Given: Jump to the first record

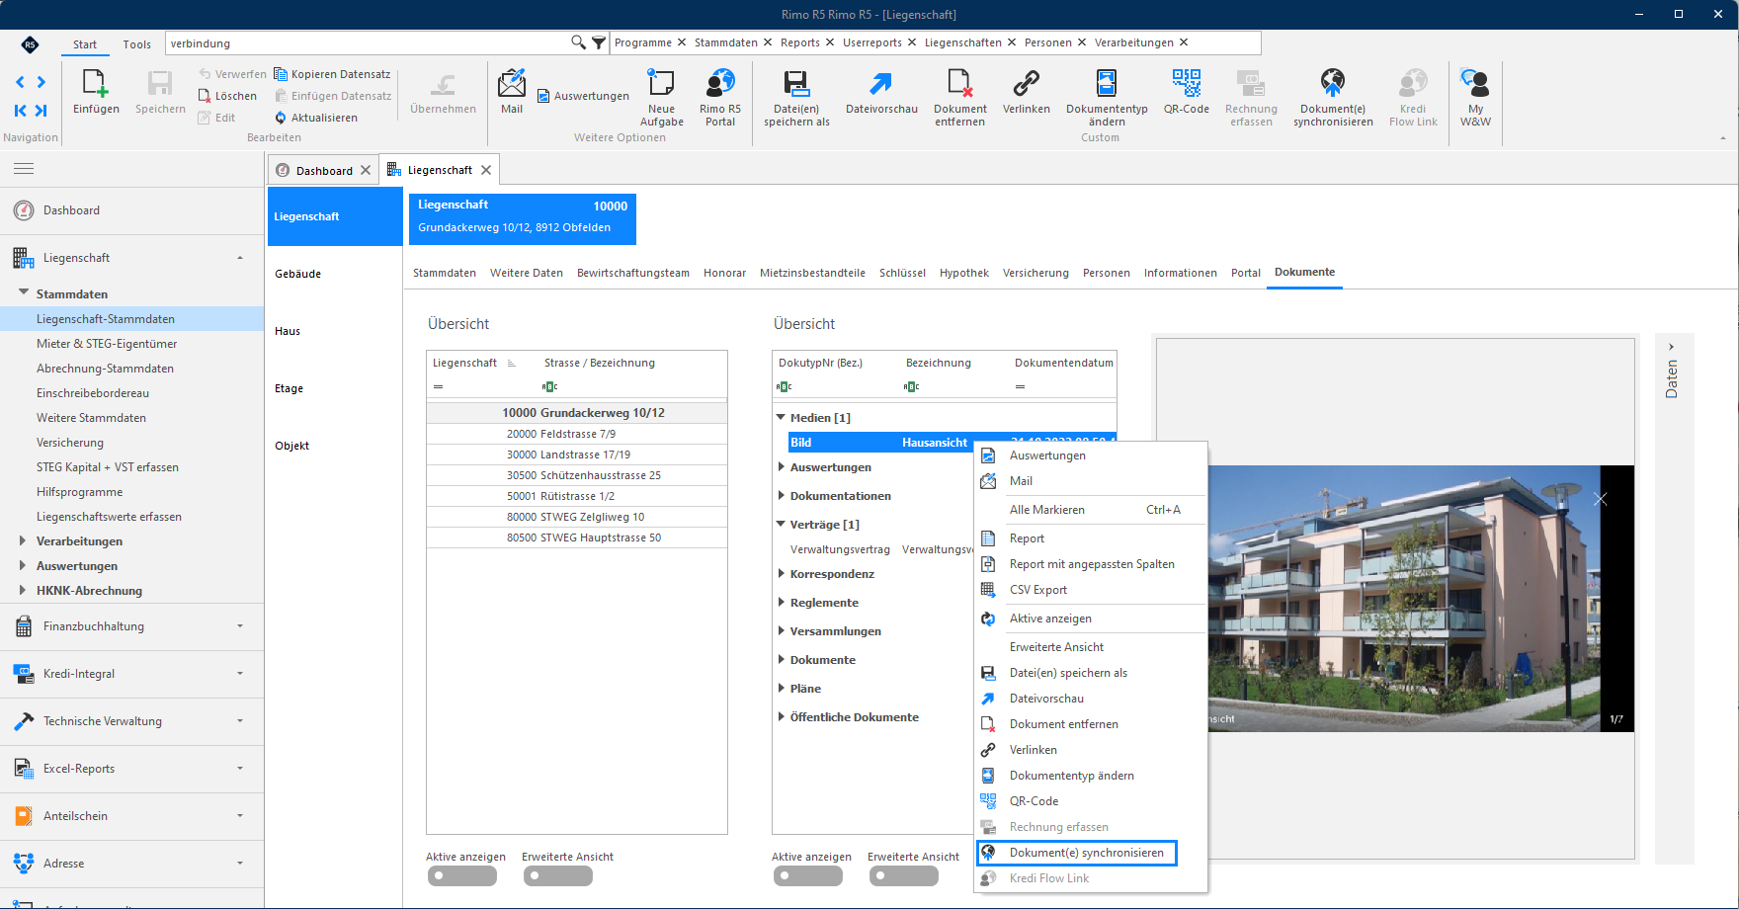Looking at the screenshot, I should click(x=20, y=111).
